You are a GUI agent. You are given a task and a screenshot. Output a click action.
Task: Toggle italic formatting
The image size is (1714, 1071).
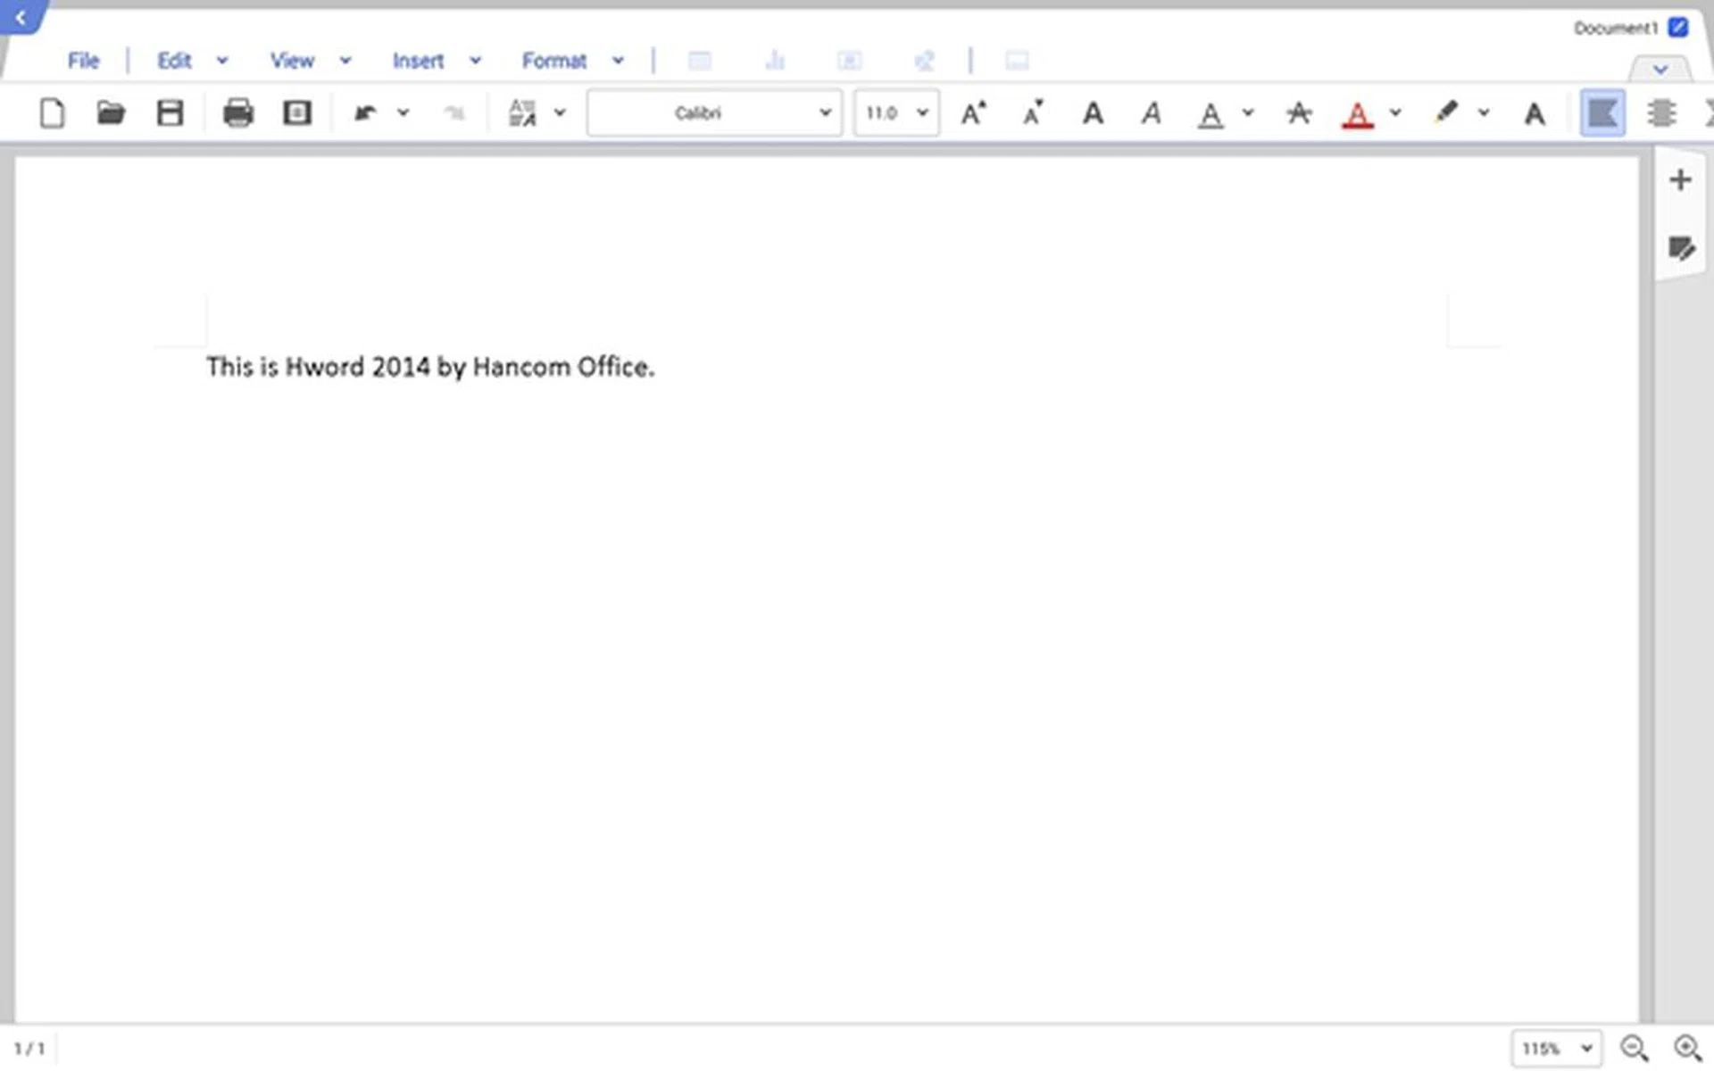(x=1151, y=113)
